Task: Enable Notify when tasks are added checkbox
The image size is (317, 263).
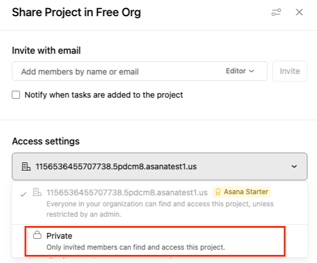Action: (x=16, y=95)
